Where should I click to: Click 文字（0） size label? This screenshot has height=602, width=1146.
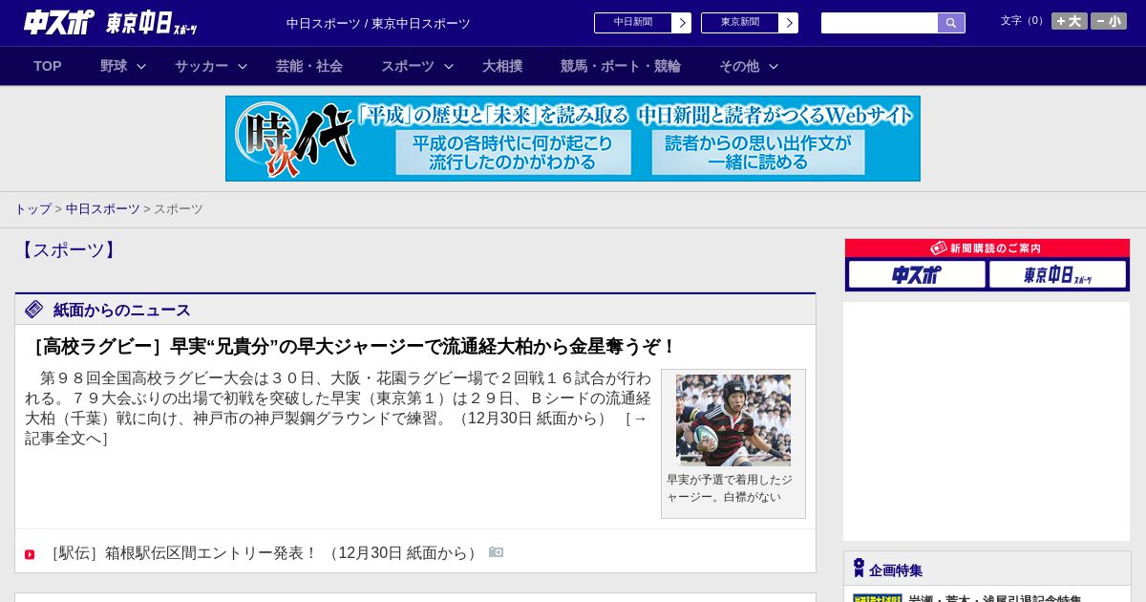pos(1024,21)
